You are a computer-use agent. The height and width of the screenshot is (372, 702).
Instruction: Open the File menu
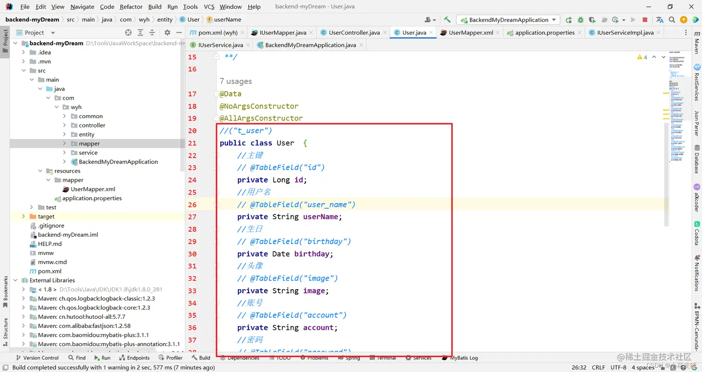tap(25, 6)
